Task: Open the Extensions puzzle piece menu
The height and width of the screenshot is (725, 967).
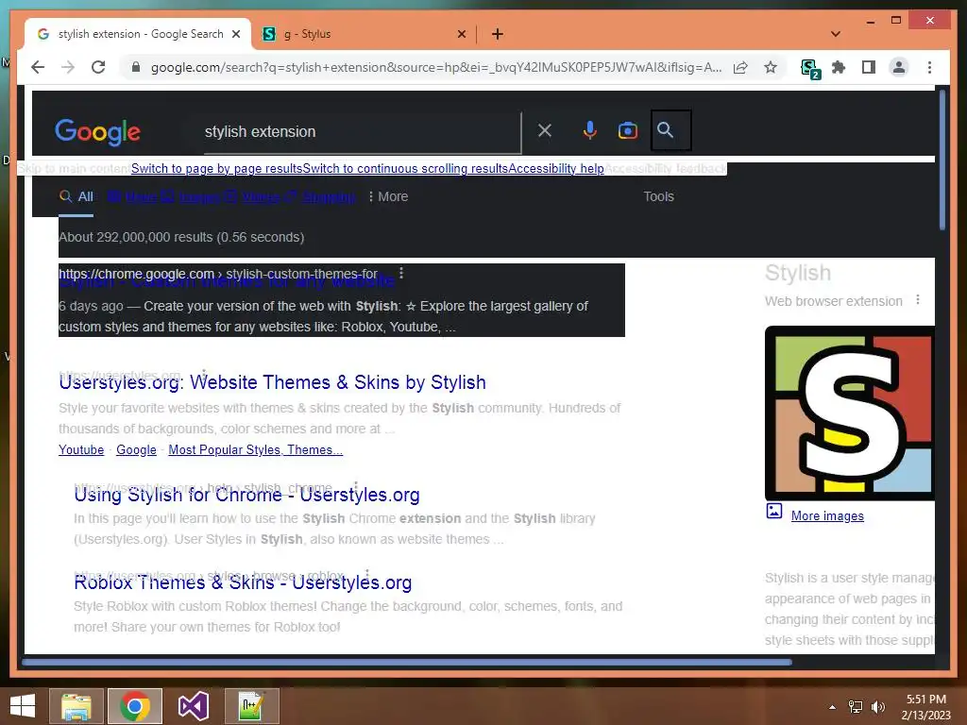Action: pos(839,67)
